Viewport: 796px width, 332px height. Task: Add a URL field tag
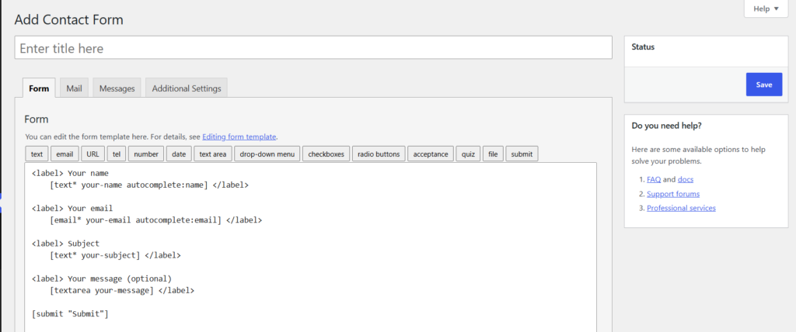[93, 154]
